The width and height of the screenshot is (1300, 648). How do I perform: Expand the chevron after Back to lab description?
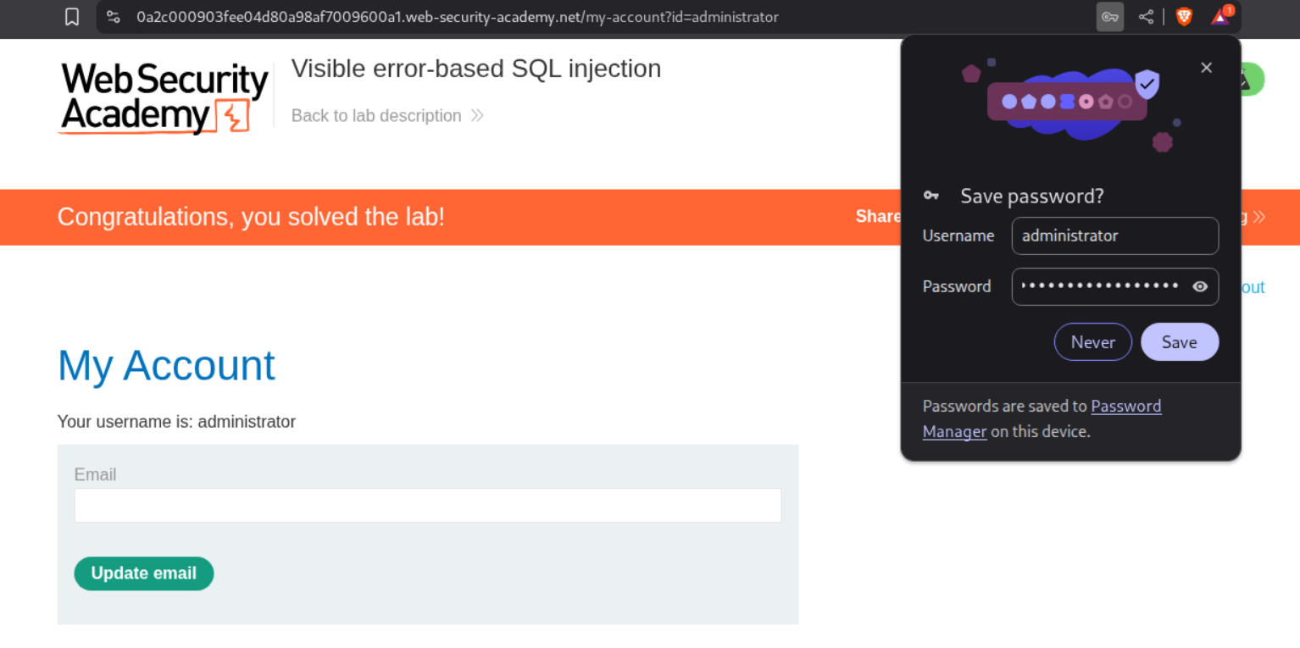(476, 115)
